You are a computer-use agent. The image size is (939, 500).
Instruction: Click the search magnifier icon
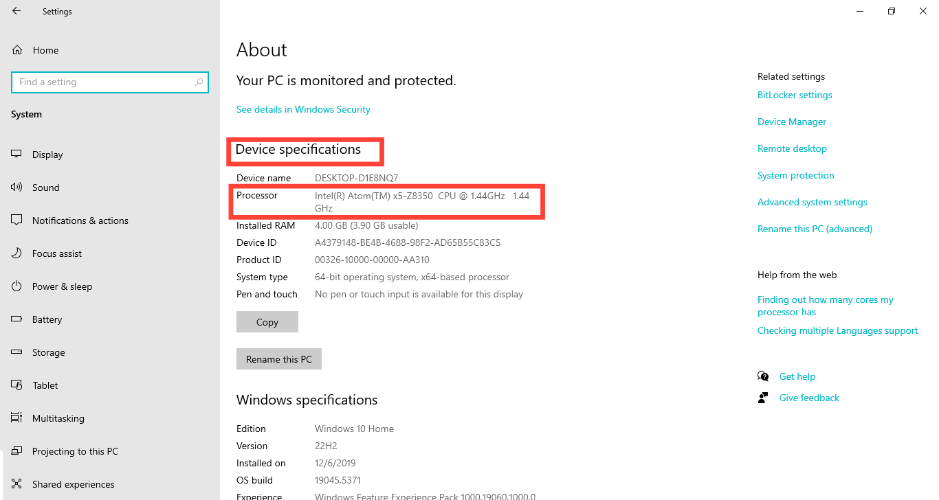click(x=199, y=82)
